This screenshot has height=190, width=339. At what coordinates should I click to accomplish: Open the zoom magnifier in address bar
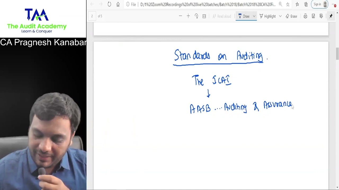(280, 4)
